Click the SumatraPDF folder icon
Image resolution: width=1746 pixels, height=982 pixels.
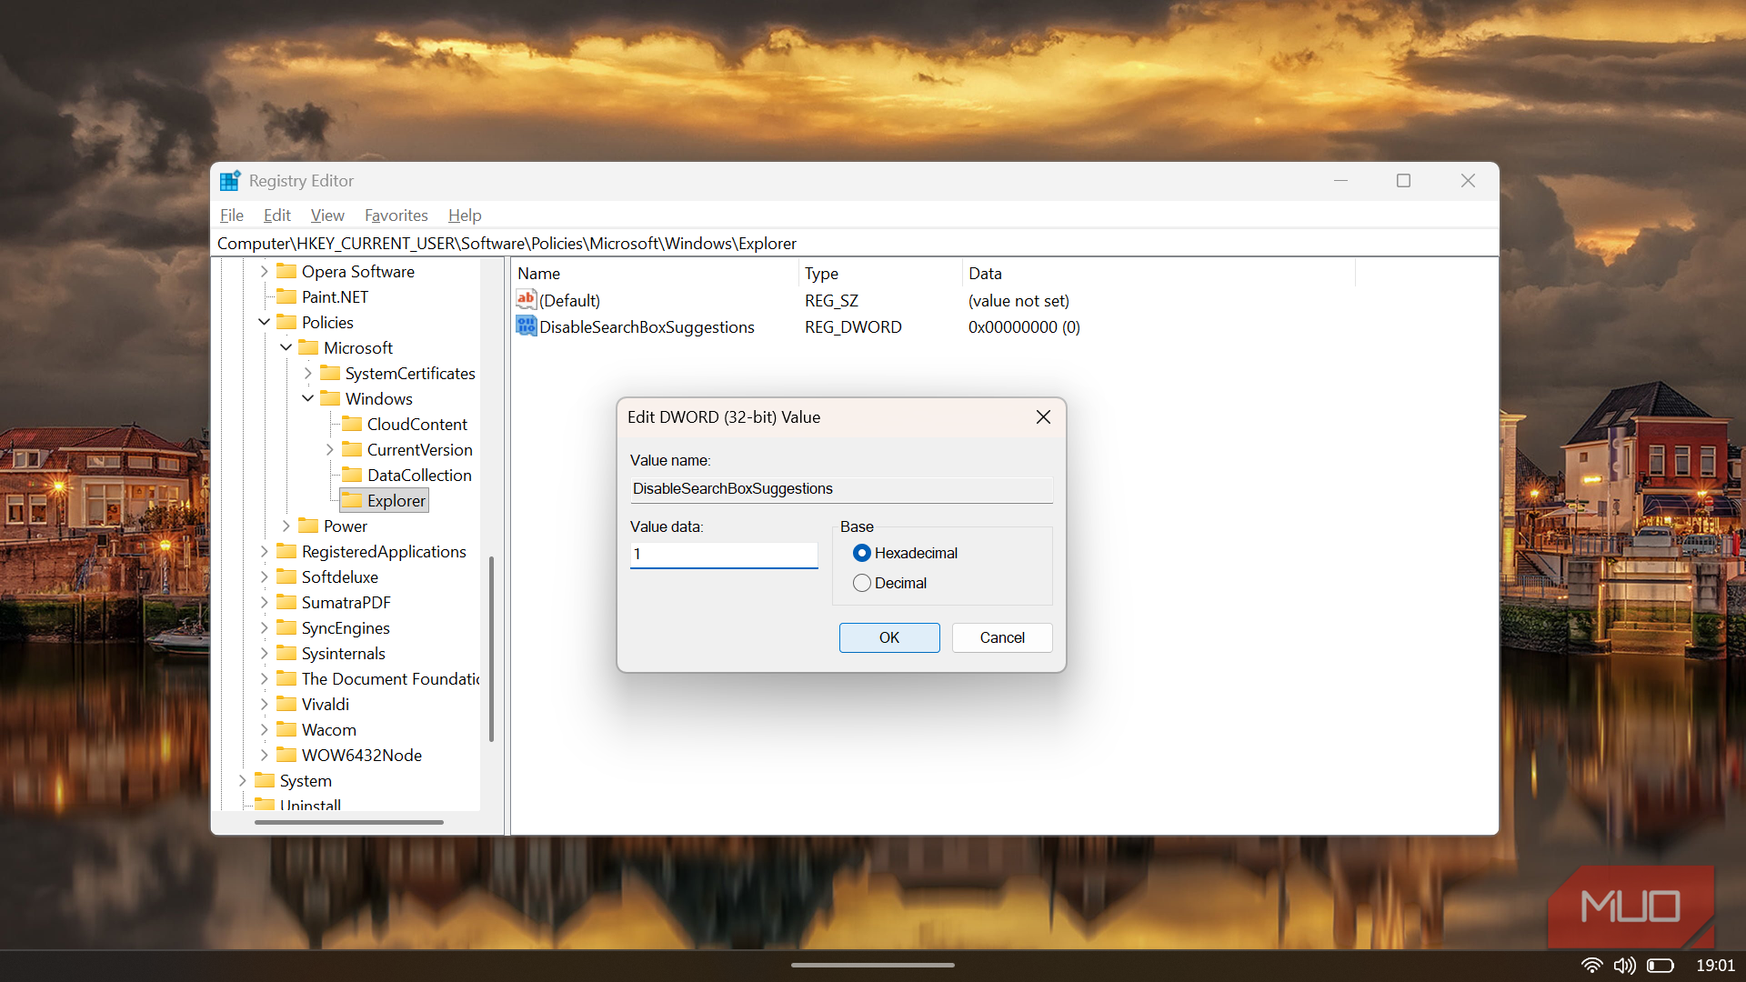click(286, 602)
